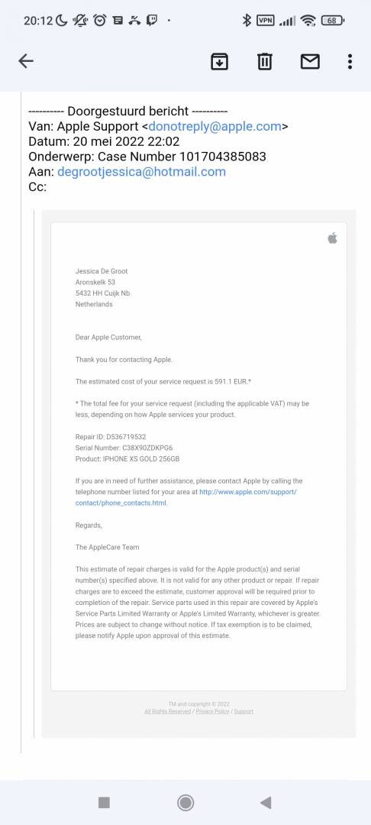Viewport: 371px width, 825px height.
Task: Open the All Rights Reserved footer link
Action: point(168,711)
